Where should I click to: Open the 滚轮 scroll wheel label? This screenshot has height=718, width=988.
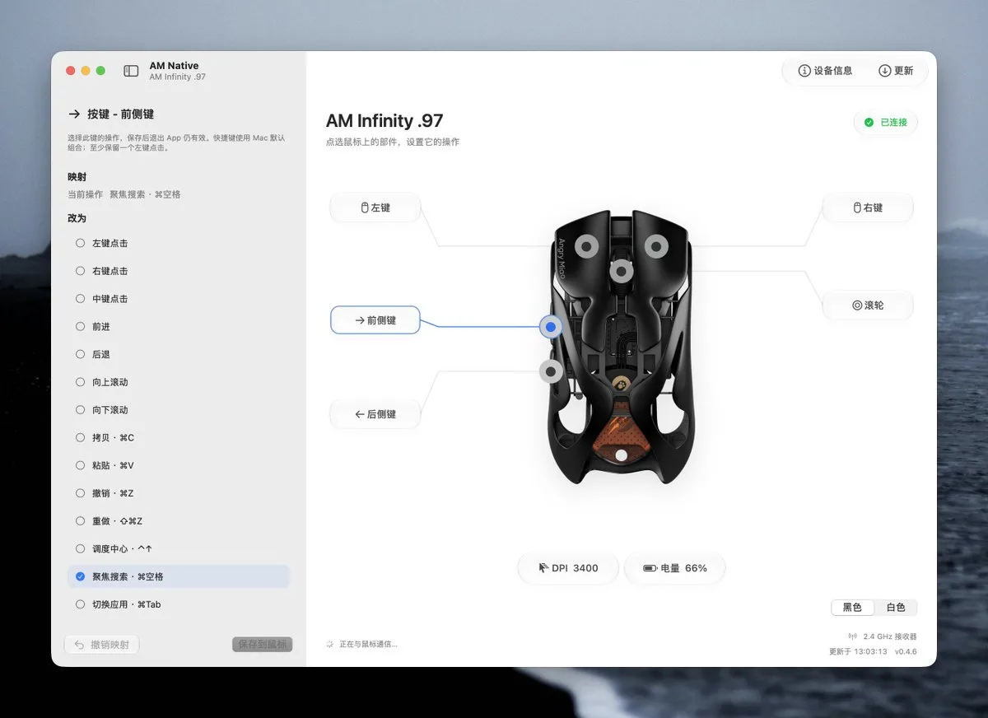tap(868, 305)
